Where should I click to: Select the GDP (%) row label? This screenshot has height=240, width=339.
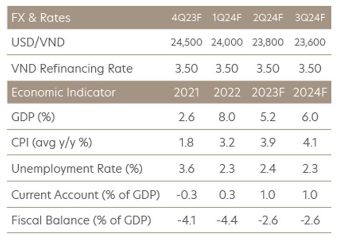point(33,117)
